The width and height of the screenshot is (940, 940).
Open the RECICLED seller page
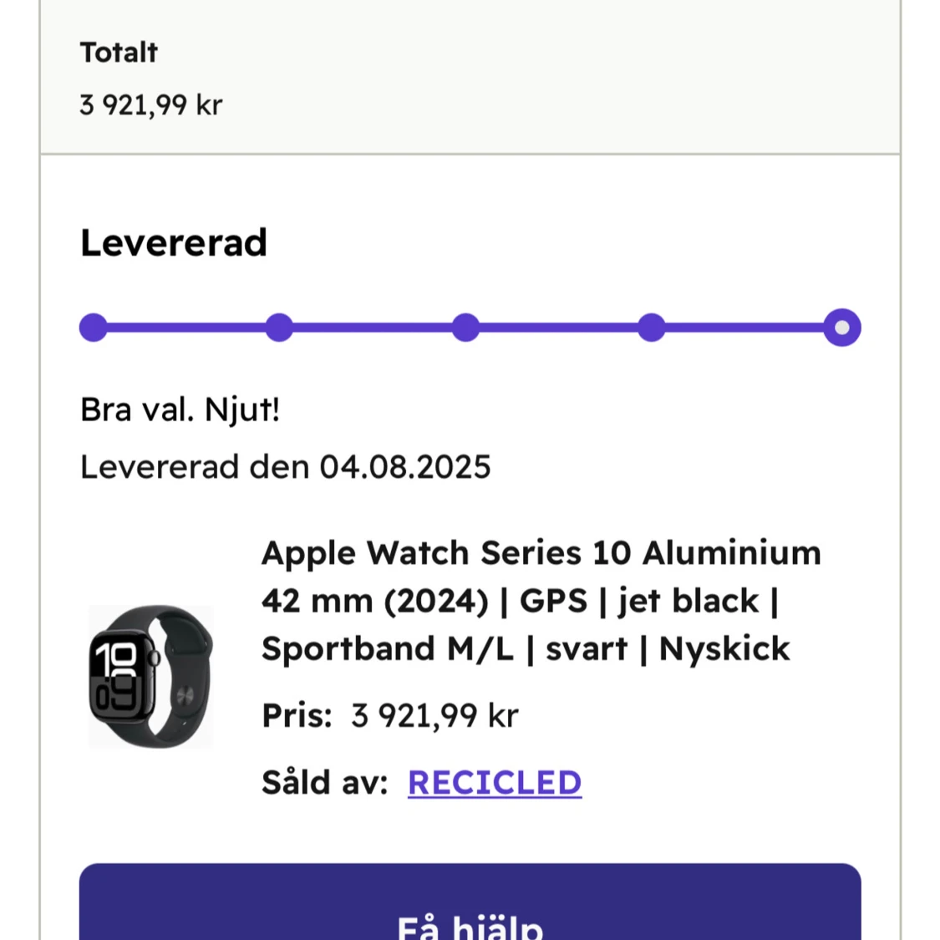click(495, 782)
